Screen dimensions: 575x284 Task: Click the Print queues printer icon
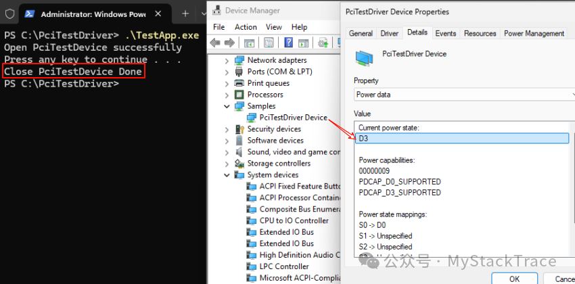[239, 83]
